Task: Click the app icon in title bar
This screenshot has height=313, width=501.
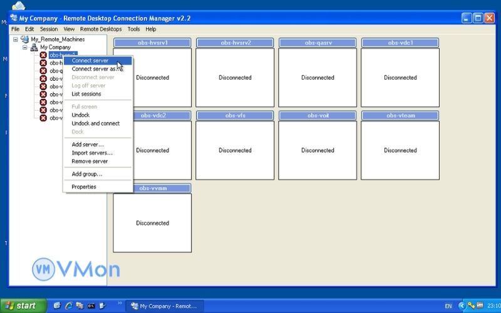Action: point(14,18)
